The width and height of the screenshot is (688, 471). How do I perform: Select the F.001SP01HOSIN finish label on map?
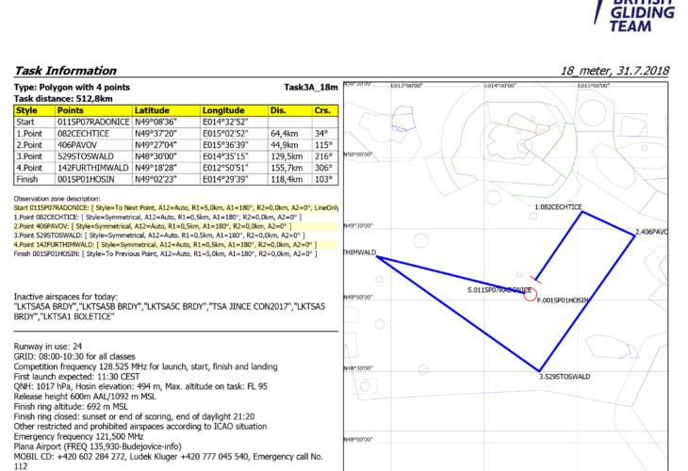[562, 300]
